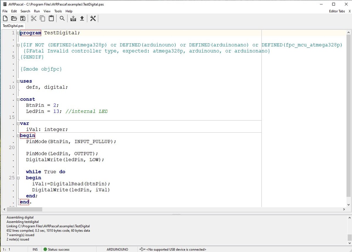Copy selection using the copy icon
This screenshot has width=352, height=252.
[x=43, y=18]
